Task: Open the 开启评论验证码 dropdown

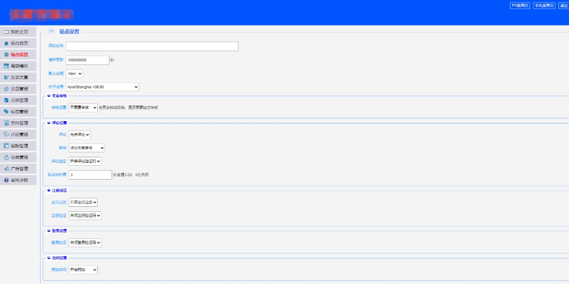Action: 85,161
